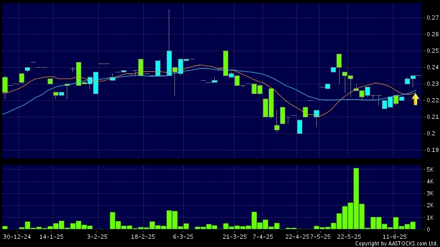The width and height of the screenshot is (440, 247).
Task: Select the 22-5-25 date label
Action: pyautogui.click(x=349, y=237)
